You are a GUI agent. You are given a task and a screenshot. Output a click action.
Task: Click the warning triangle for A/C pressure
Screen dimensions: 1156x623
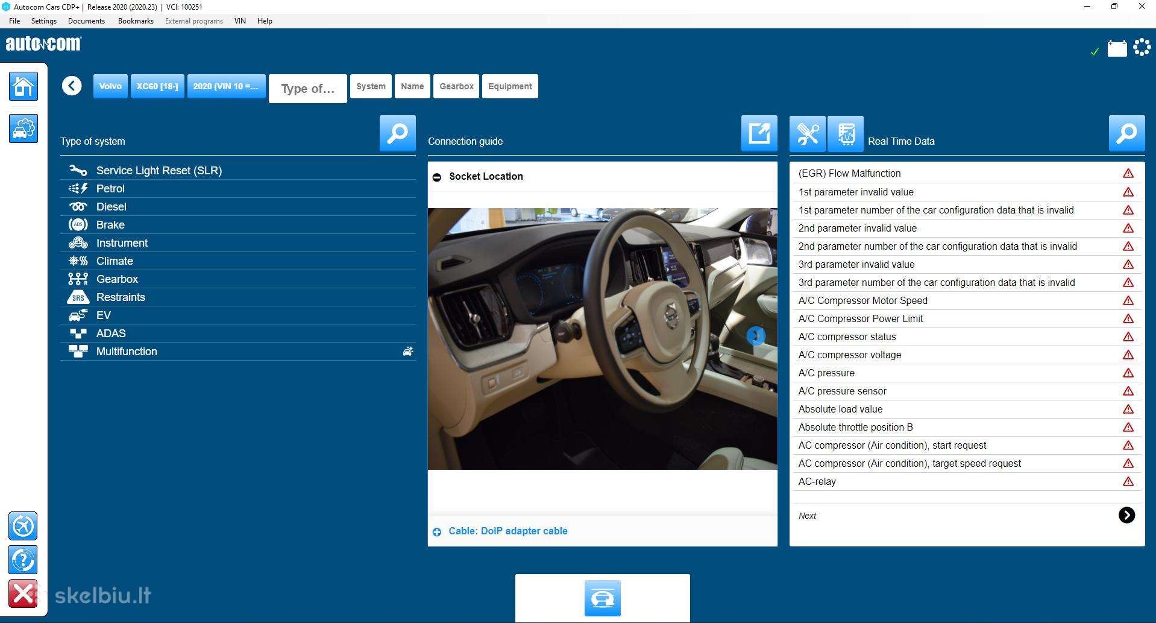pos(1128,373)
